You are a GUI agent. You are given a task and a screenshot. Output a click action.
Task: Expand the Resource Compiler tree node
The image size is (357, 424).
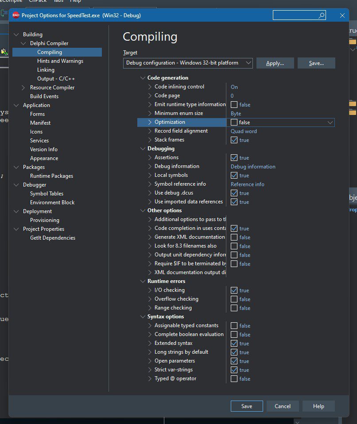click(x=23, y=88)
